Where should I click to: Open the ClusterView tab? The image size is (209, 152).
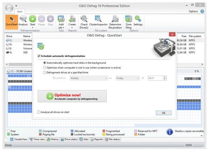point(19,139)
